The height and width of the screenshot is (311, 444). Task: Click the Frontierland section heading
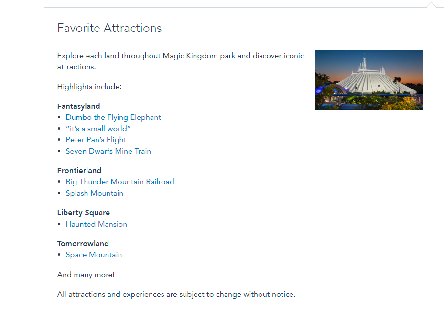79,171
